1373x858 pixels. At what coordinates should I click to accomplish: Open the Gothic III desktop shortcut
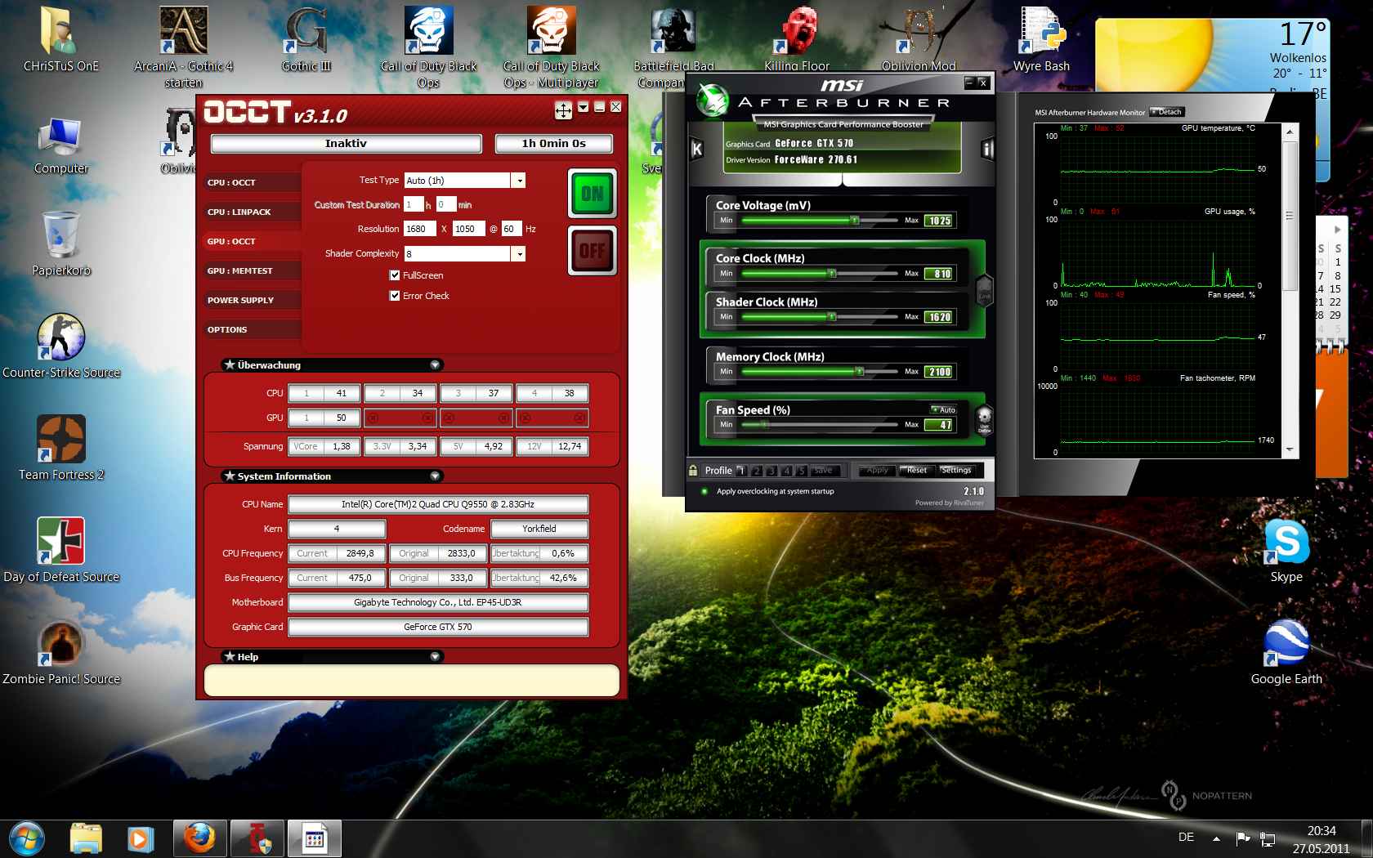(306, 39)
